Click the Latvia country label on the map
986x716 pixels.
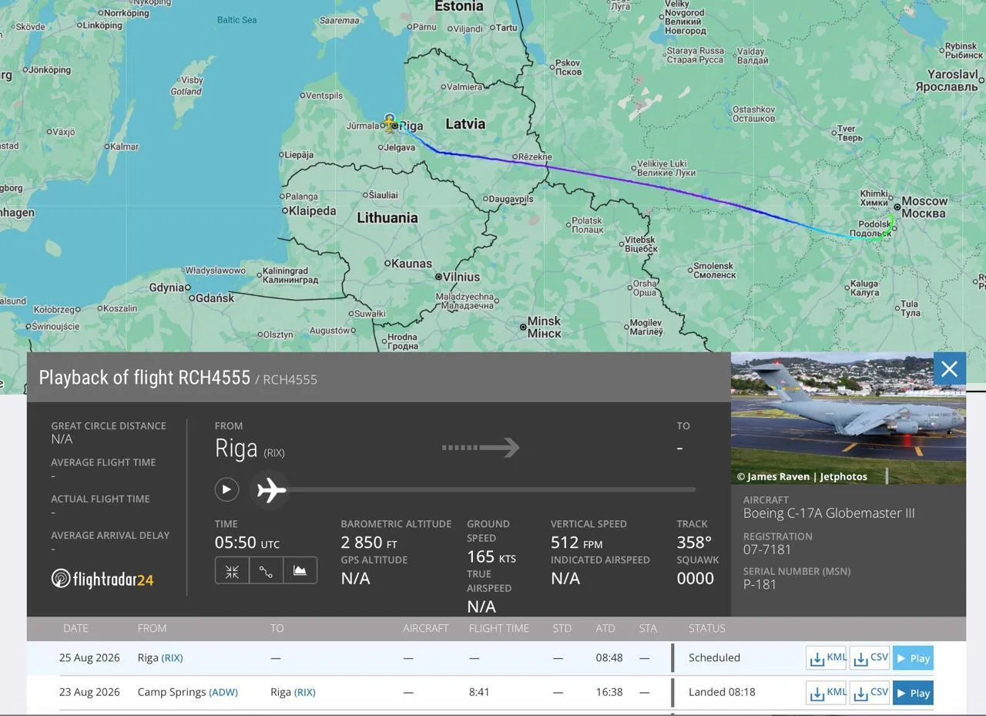[465, 124]
